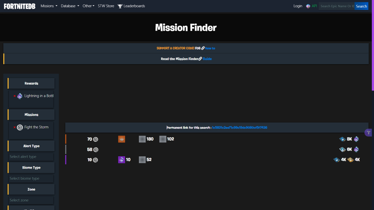
Task: Click the Rewards filter header
Action: [31, 83]
